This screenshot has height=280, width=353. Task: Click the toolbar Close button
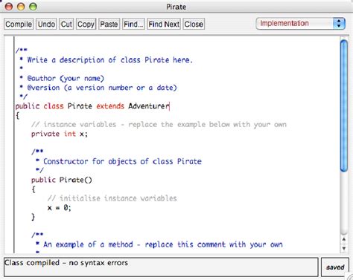(x=194, y=24)
